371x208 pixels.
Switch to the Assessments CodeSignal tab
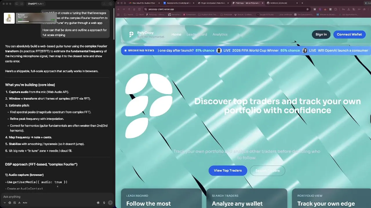(x=179, y=3)
